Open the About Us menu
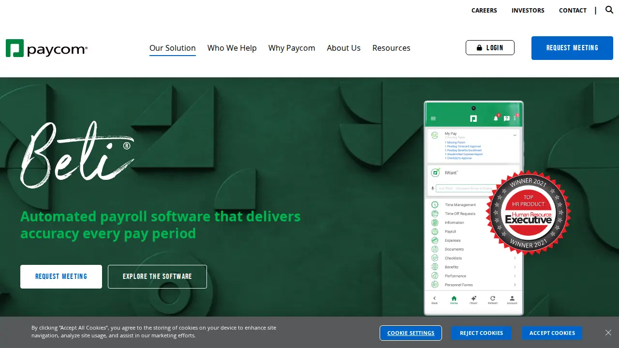 (x=344, y=48)
